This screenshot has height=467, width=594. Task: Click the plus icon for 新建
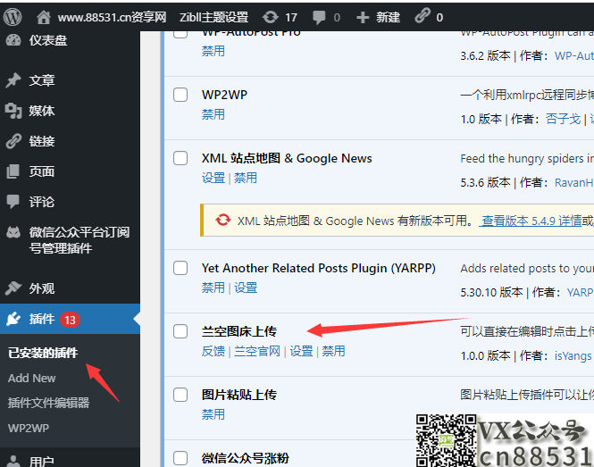pos(363,18)
